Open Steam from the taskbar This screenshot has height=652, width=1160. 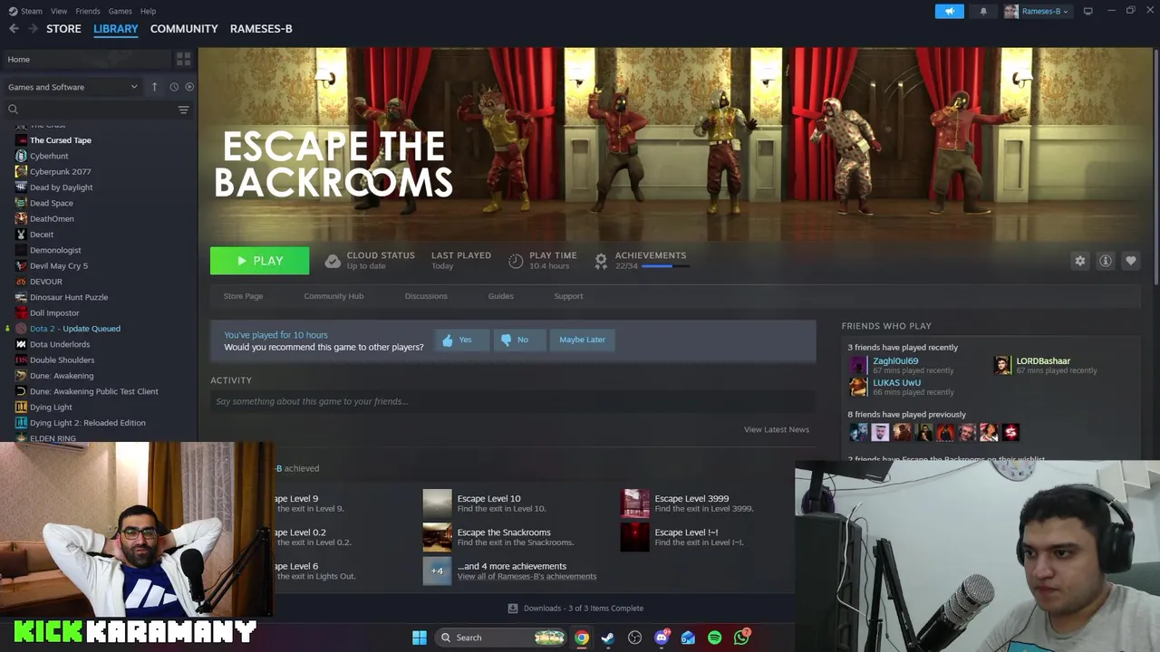608,638
